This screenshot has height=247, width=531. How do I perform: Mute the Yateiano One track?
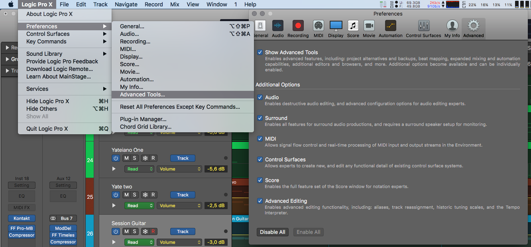point(127,158)
